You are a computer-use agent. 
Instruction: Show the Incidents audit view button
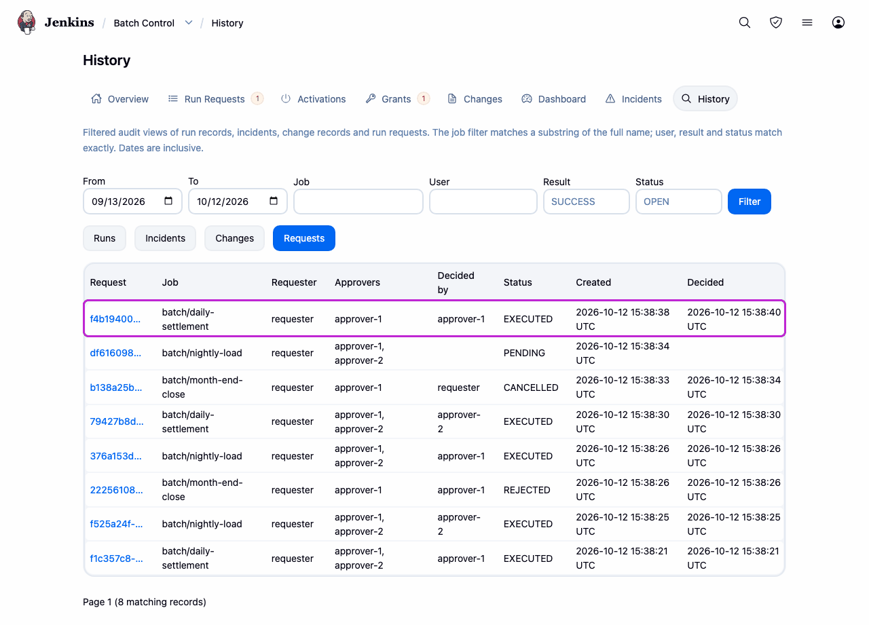(x=165, y=238)
